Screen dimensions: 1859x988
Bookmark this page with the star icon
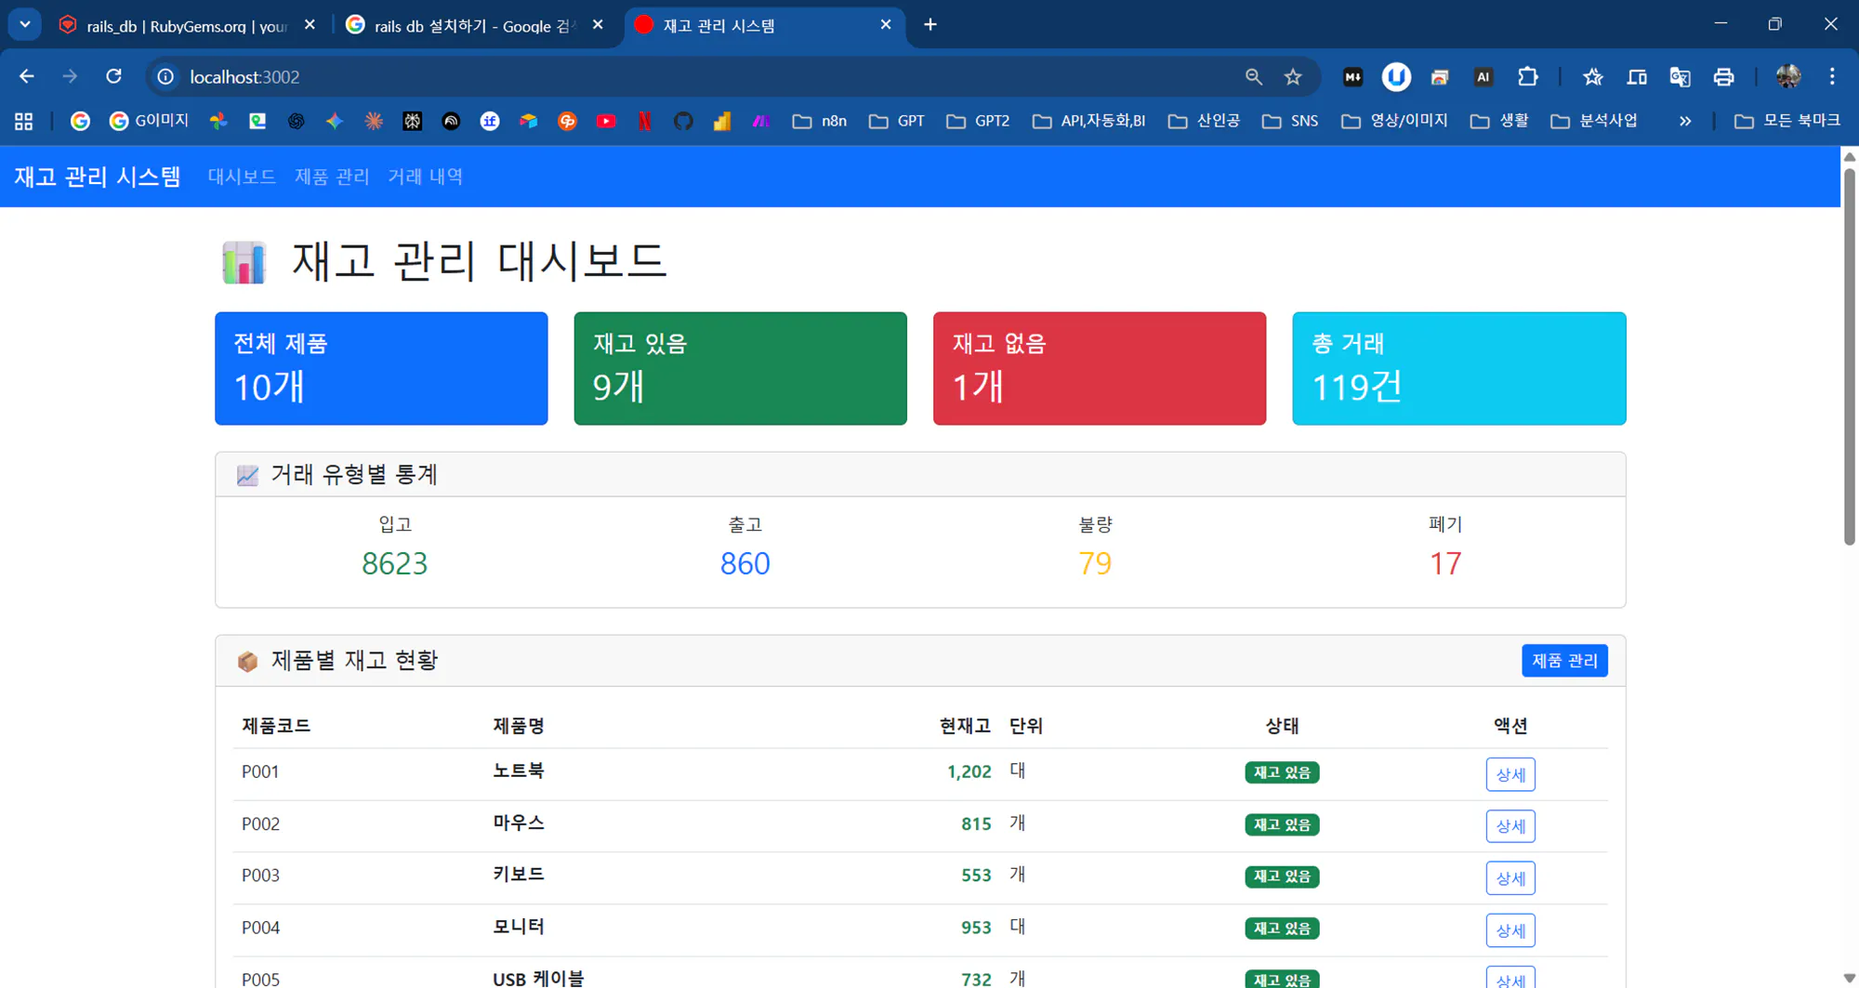point(1293,76)
